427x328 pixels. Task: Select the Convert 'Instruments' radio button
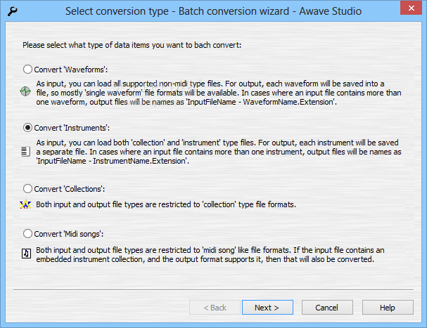(x=27, y=128)
